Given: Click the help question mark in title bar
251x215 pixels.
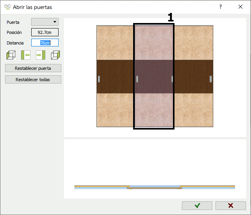Looking at the screenshot, I should click(221, 7).
